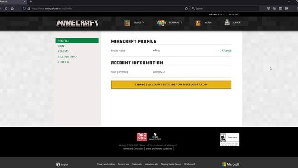Click the Profile Name label

(x=118, y=51)
